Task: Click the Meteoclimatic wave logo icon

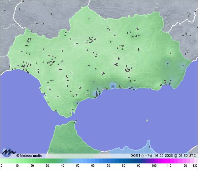Action: 8,152
